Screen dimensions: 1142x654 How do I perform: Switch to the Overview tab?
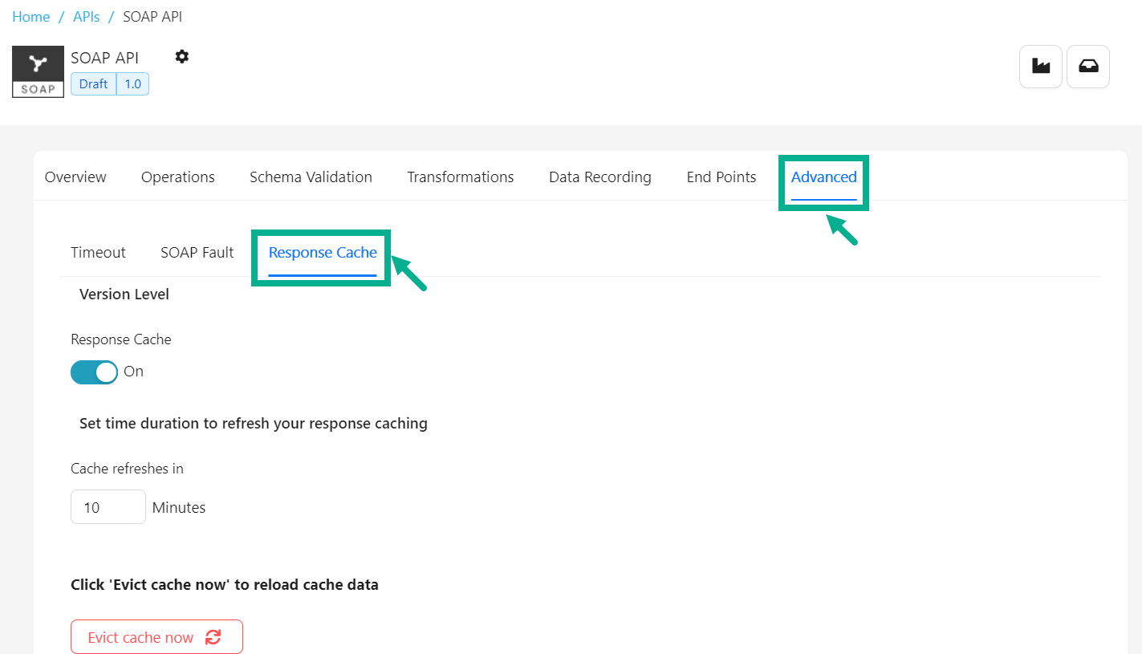(x=75, y=177)
